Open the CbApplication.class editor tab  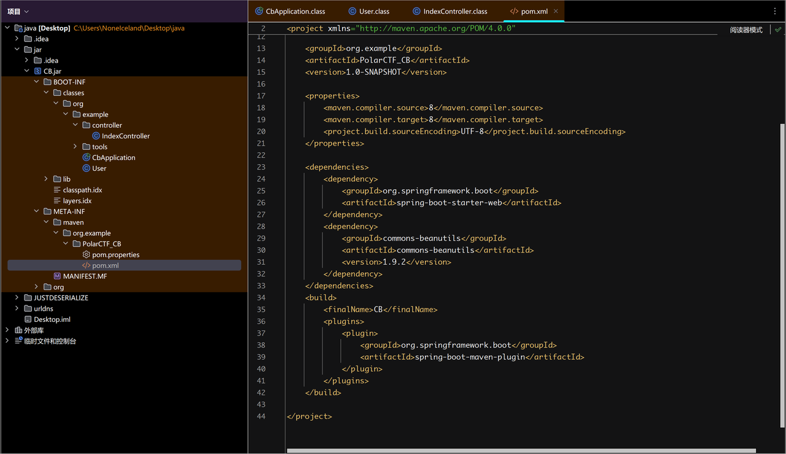[290, 11]
